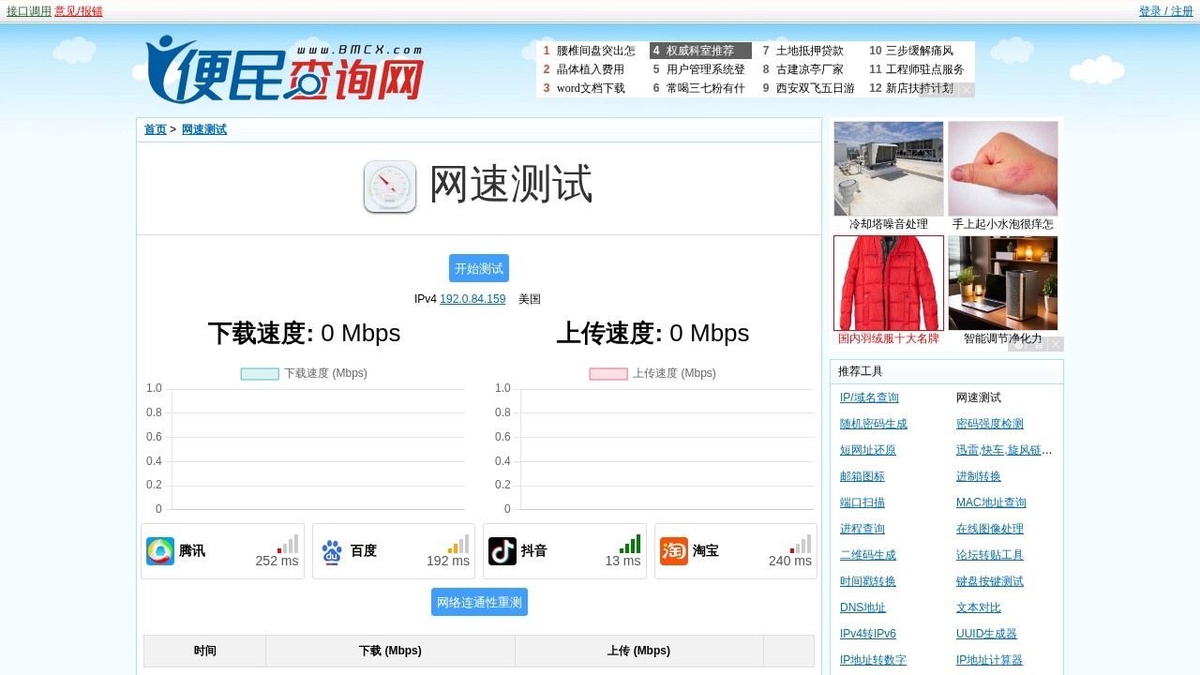Toggle the 下载速度 chart legend
This screenshot has height=675, width=1200.
tap(304, 373)
